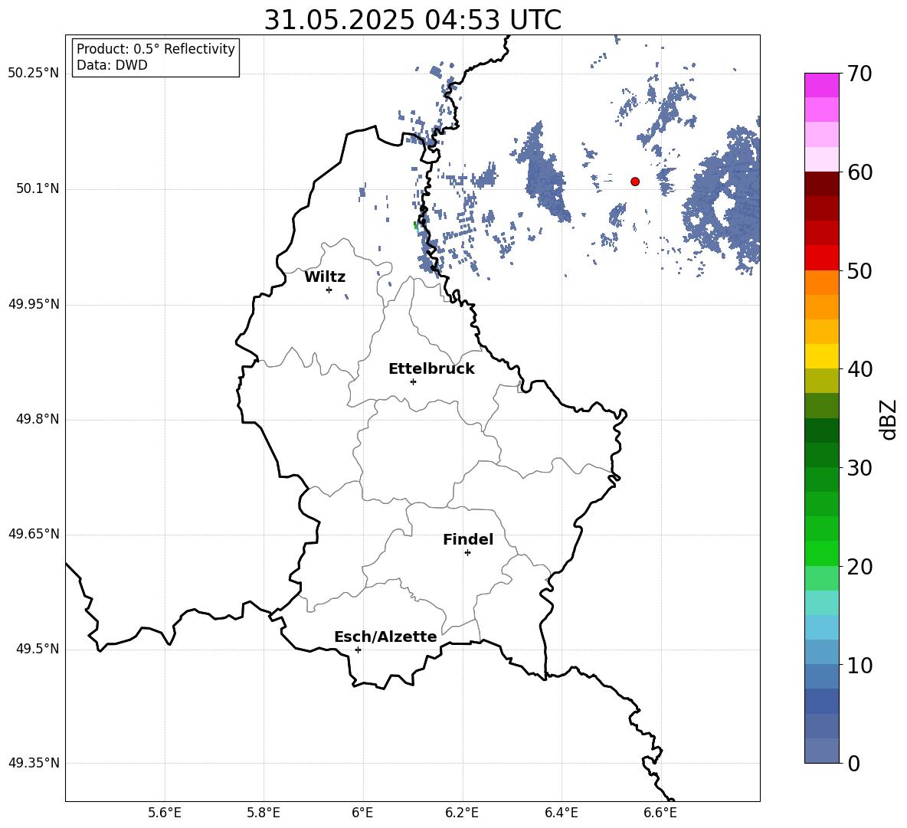
Task: Click the Esch/Alzette location cross marker
Action: [x=358, y=650]
